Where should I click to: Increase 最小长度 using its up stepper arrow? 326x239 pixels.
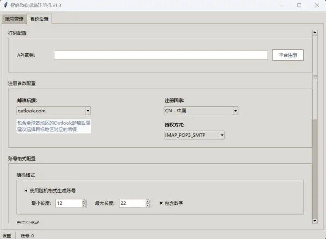pyautogui.click(x=84, y=201)
